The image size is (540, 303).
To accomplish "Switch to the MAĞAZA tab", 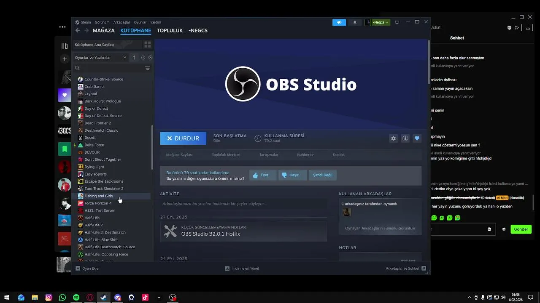I will click(x=104, y=31).
